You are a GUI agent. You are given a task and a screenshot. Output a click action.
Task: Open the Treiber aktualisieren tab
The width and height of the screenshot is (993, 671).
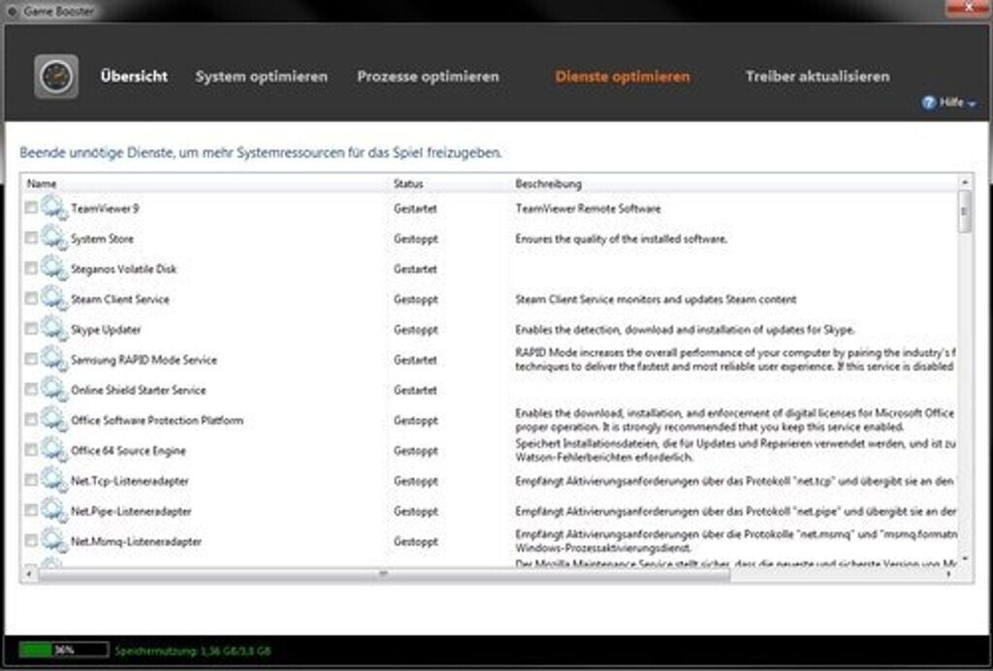[x=817, y=77]
